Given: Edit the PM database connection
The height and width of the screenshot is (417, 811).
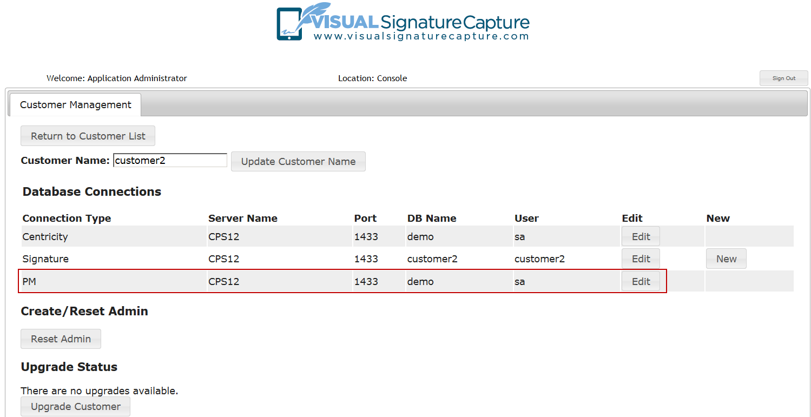Looking at the screenshot, I should click(x=641, y=281).
